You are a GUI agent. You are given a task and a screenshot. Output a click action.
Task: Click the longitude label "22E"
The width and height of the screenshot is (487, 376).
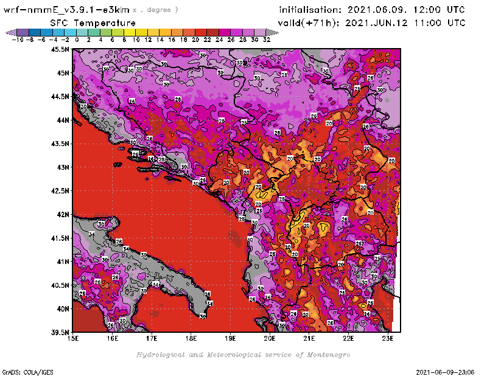pos(348,338)
